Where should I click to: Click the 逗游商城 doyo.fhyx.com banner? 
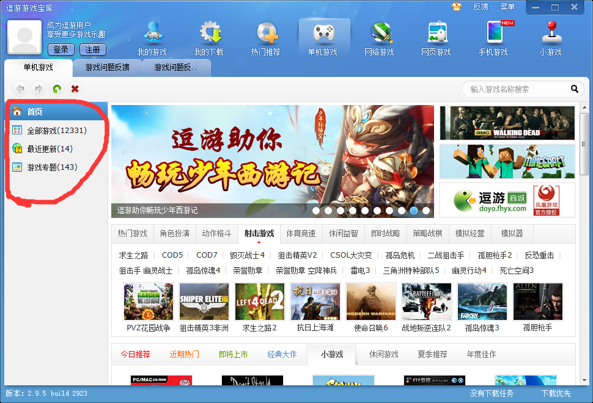point(507,200)
